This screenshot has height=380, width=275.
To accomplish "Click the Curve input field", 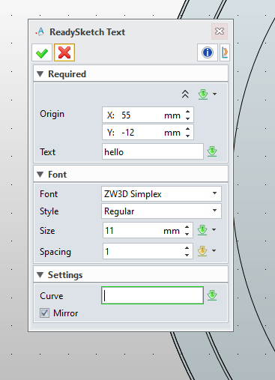I will (153, 295).
